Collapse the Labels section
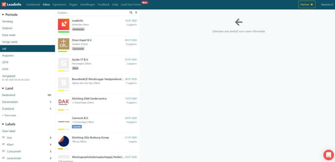Image resolution: width=335 pixels, height=162 pixels. coord(9,124)
